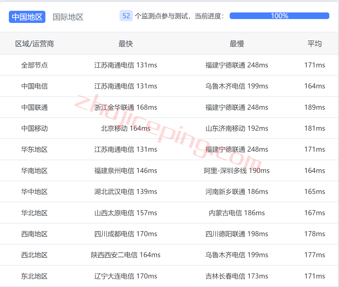Click 江苏南通电信 131ms in 华东地区 row
Screen dimensions: 339x287
[x=126, y=149]
